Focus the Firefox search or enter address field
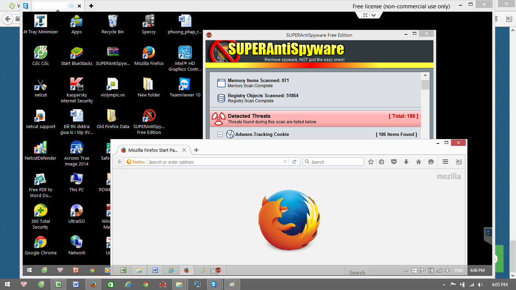This screenshot has height=290, width=516. click(x=215, y=162)
